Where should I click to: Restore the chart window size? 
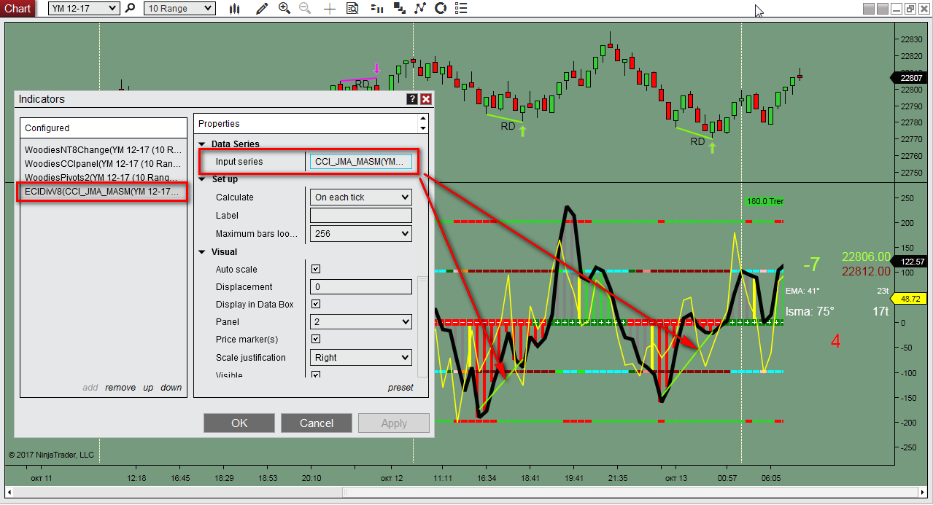click(910, 9)
